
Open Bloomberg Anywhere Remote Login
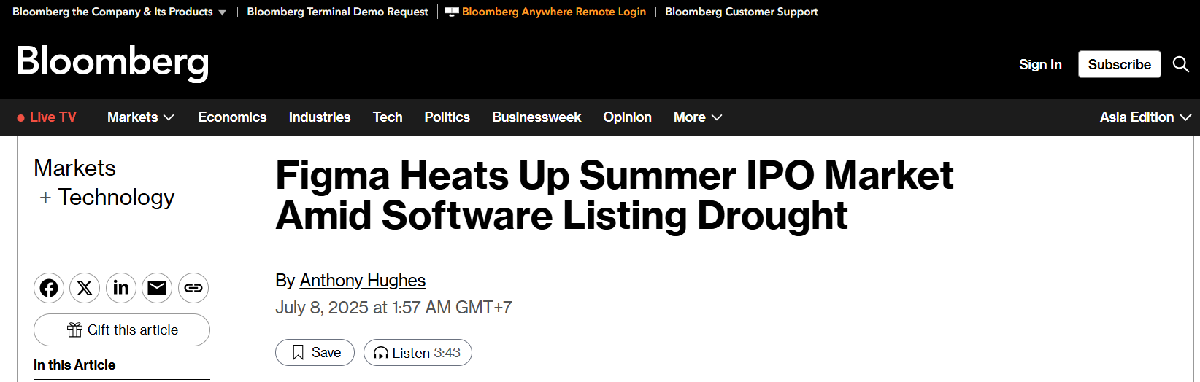coord(553,12)
